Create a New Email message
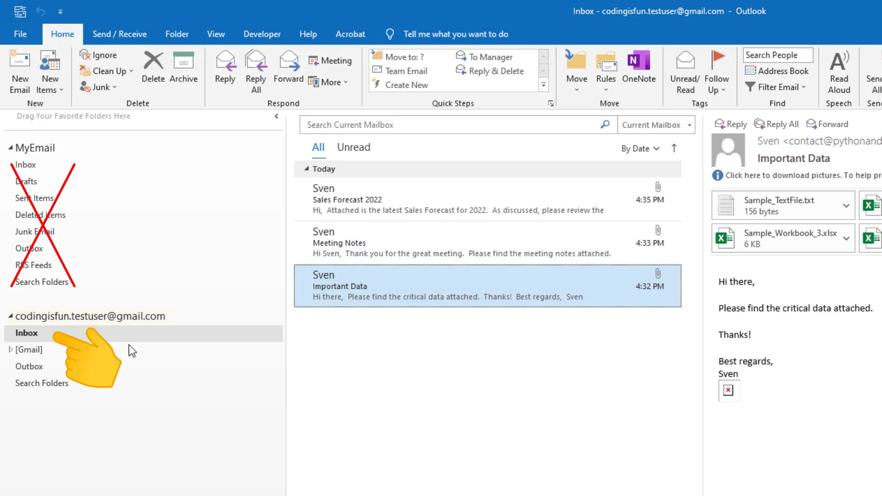This screenshot has height=496, width=882. (20, 71)
